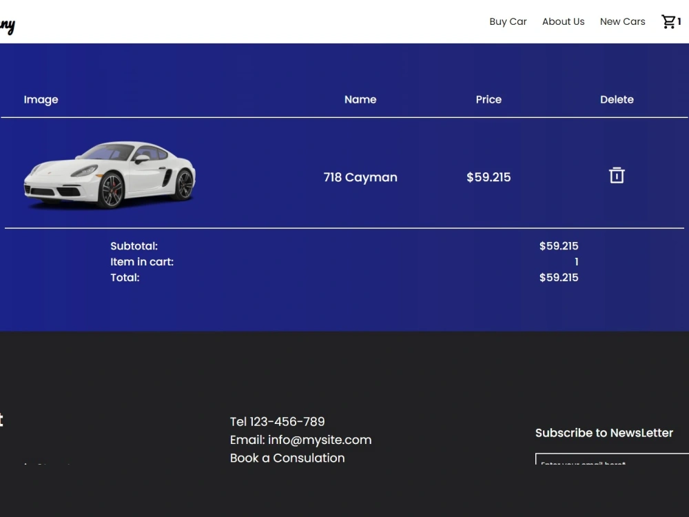Click the item count value 1
The width and height of the screenshot is (689, 517).
coord(577,261)
